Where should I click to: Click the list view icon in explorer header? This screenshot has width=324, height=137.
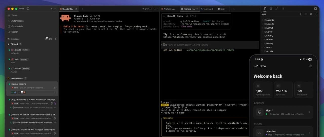click(306, 14)
